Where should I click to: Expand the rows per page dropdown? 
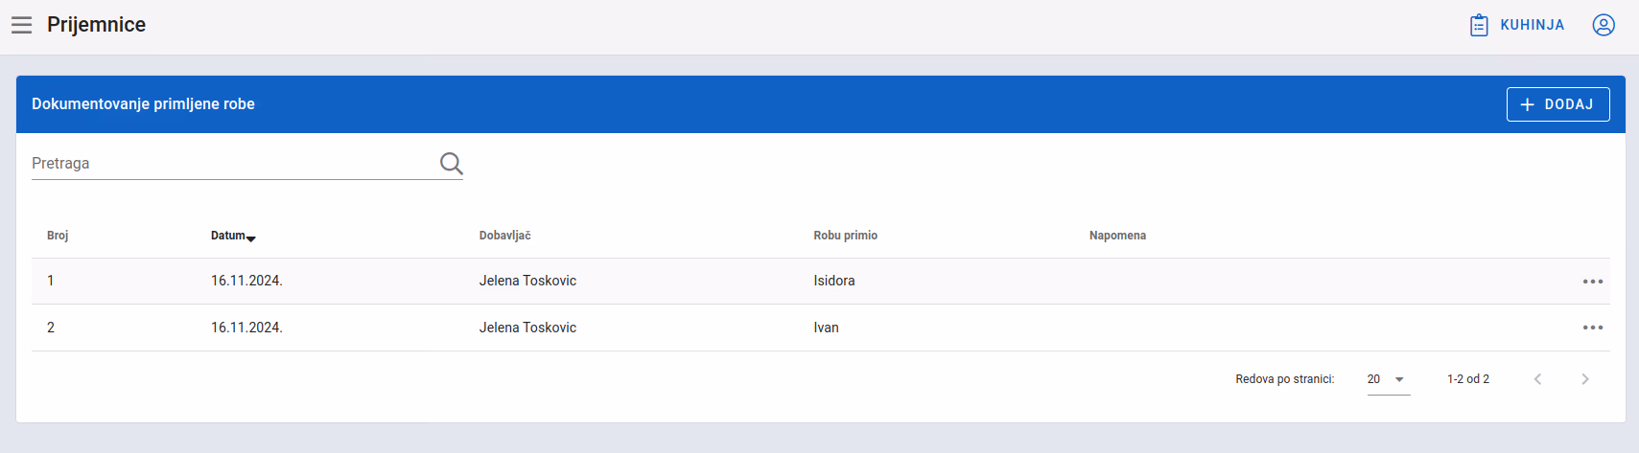click(x=1389, y=379)
